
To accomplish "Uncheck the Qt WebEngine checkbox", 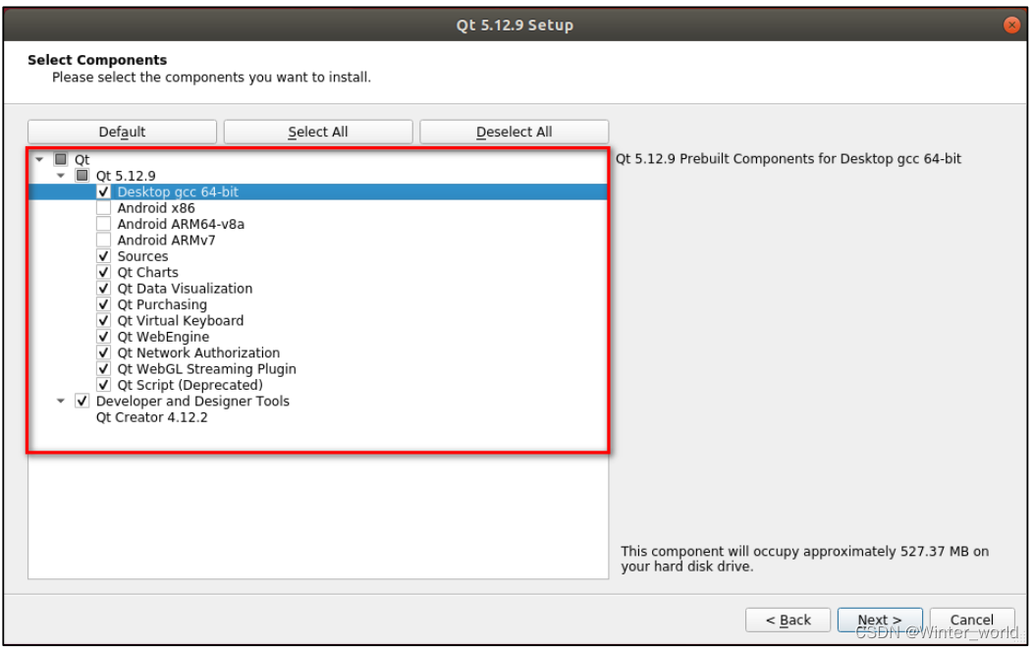I will 103,337.
